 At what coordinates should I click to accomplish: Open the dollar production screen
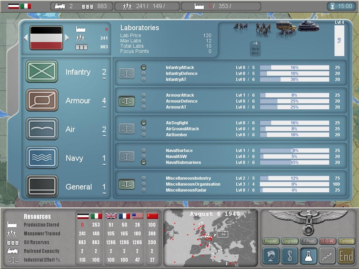click(x=289, y=256)
